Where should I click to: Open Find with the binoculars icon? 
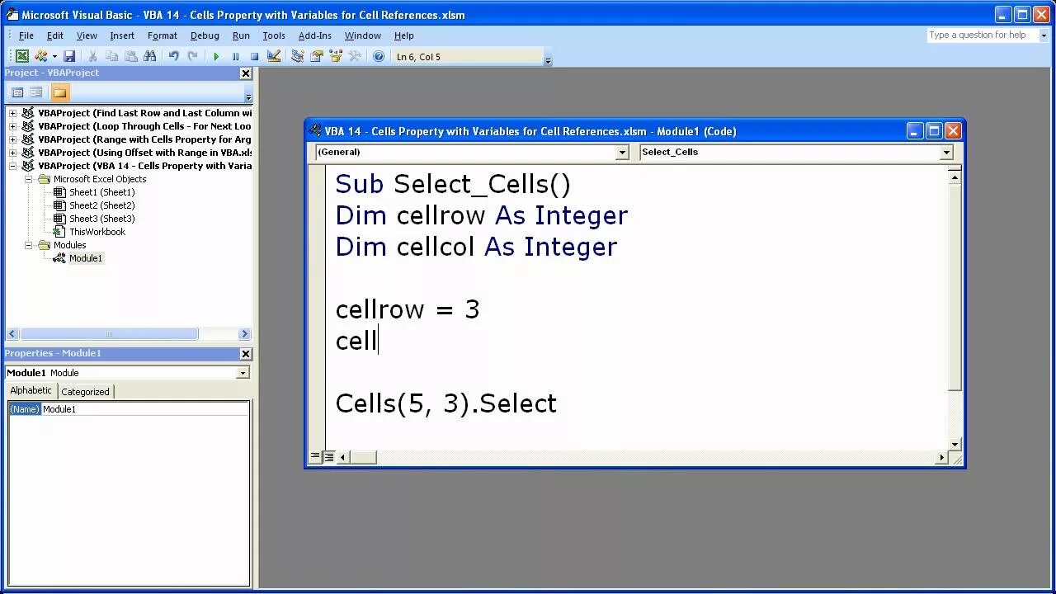149,56
